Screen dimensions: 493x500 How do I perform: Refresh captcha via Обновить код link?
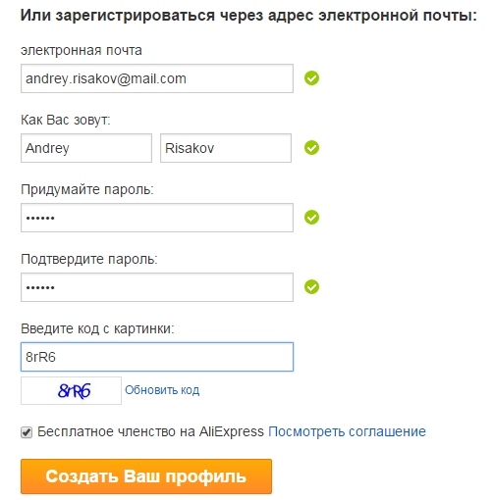pyautogui.click(x=162, y=390)
